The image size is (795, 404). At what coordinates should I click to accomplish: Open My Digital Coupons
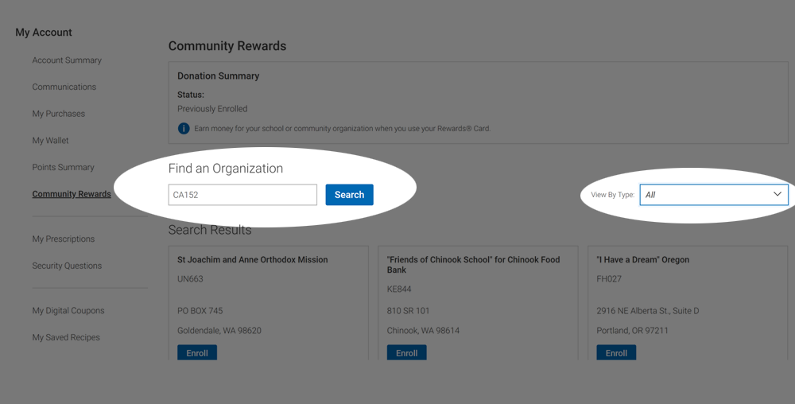click(68, 311)
